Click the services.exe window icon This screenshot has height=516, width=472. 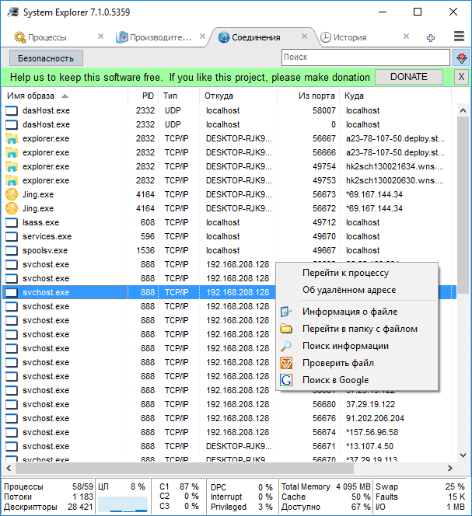coord(12,236)
